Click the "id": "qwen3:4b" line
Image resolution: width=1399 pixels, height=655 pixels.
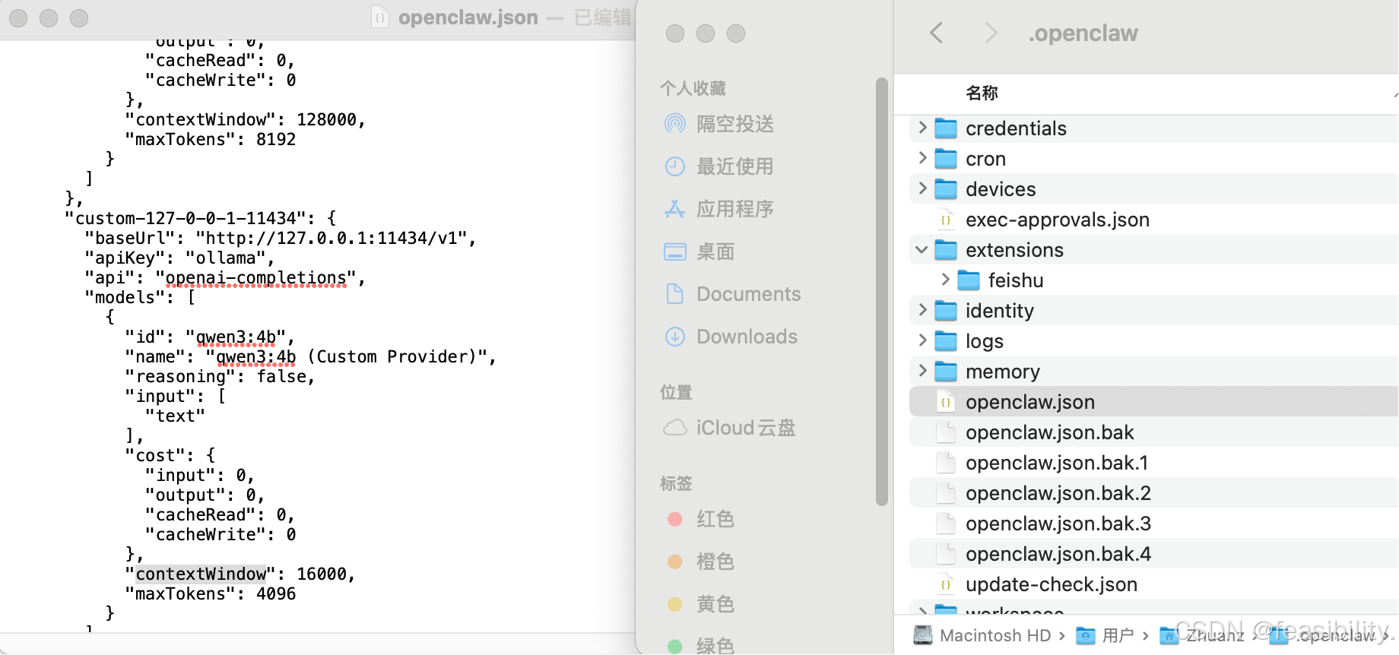210,337
